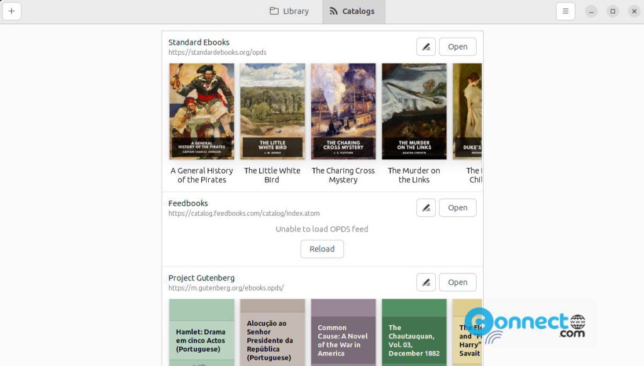Screen dimensions: 644x366
Task: Click the catalog.feedbooks.com URL text
Action: tap(244, 214)
